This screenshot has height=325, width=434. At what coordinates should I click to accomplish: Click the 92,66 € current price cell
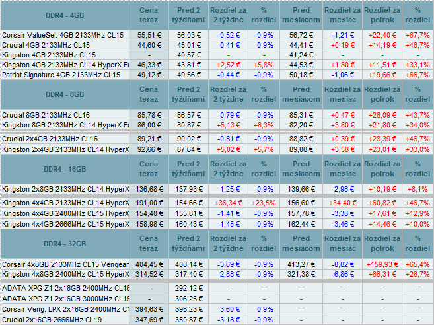(149, 149)
